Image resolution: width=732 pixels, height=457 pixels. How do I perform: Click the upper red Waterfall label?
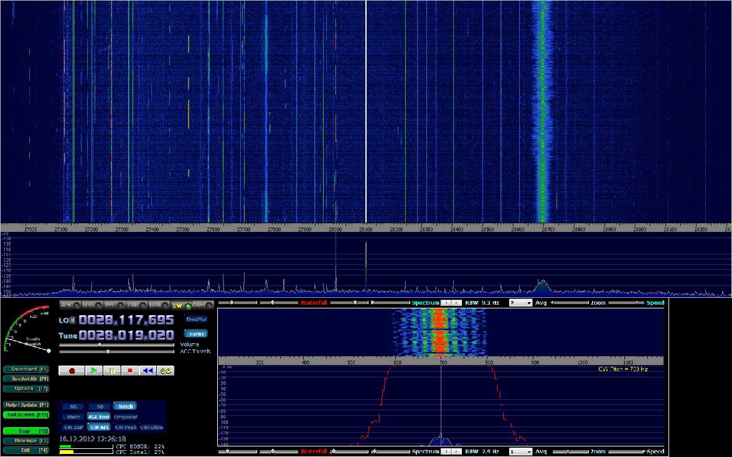coord(314,303)
